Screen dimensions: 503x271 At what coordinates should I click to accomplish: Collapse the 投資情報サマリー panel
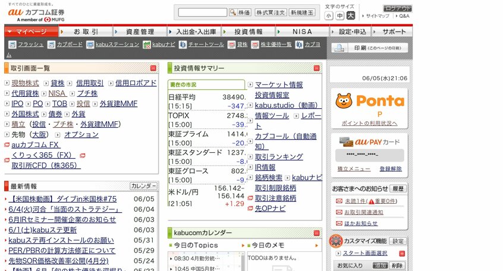(x=316, y=68)
